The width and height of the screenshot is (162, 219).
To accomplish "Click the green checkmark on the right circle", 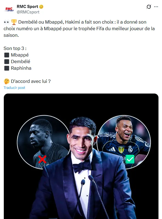I will click(x=130, y=159).
